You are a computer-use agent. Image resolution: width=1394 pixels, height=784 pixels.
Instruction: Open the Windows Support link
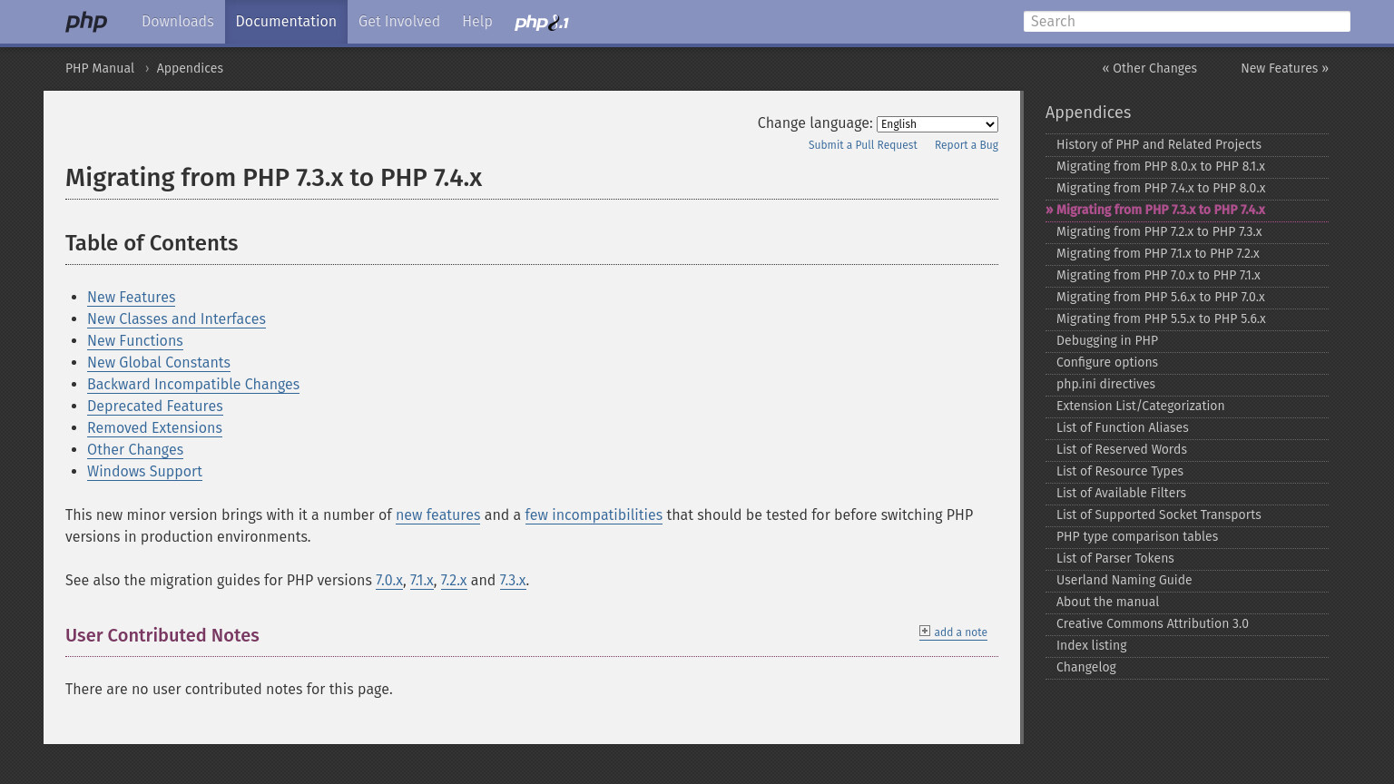[144, 472]
